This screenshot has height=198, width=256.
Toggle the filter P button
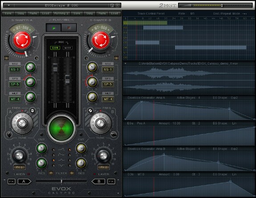pyautogui.click(x=51, y=173)
